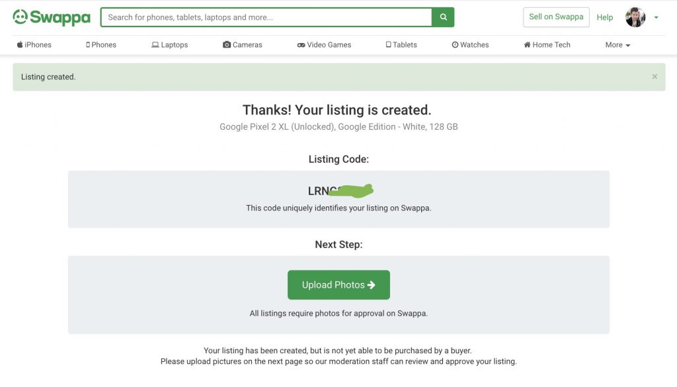Click the green search magnifier button
This screenshot has width=677, height=387.
pos(443,17)
